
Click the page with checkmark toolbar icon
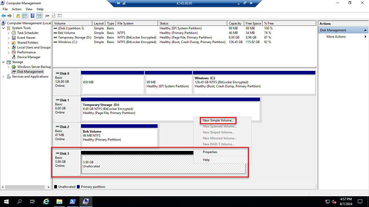pyautogui.click(x=53, y=16)
